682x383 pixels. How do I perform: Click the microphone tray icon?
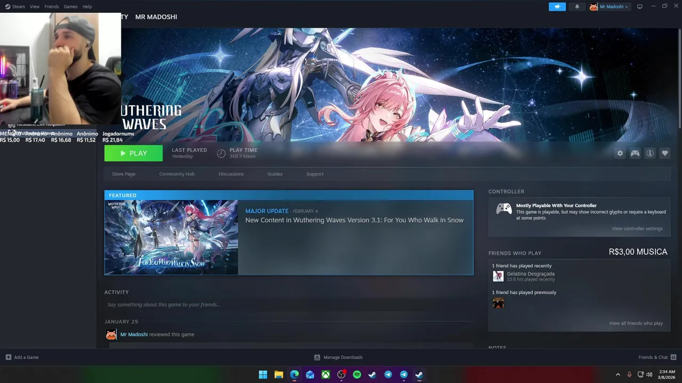[629, 374]
